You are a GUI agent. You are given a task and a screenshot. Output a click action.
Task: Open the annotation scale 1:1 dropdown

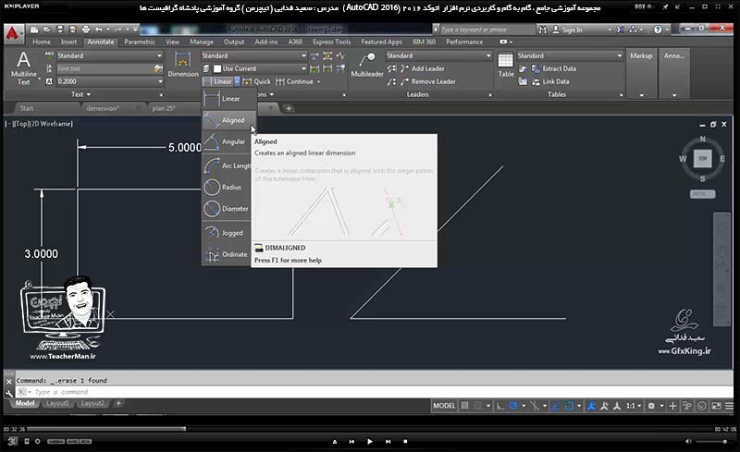(634, 406)
